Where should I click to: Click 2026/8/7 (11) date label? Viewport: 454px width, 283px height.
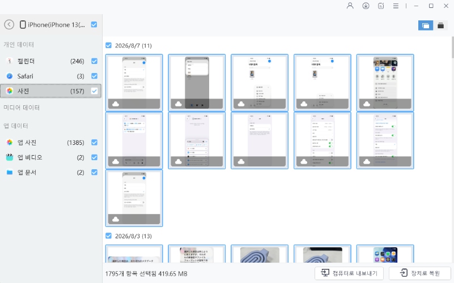(x=133, y=45)
